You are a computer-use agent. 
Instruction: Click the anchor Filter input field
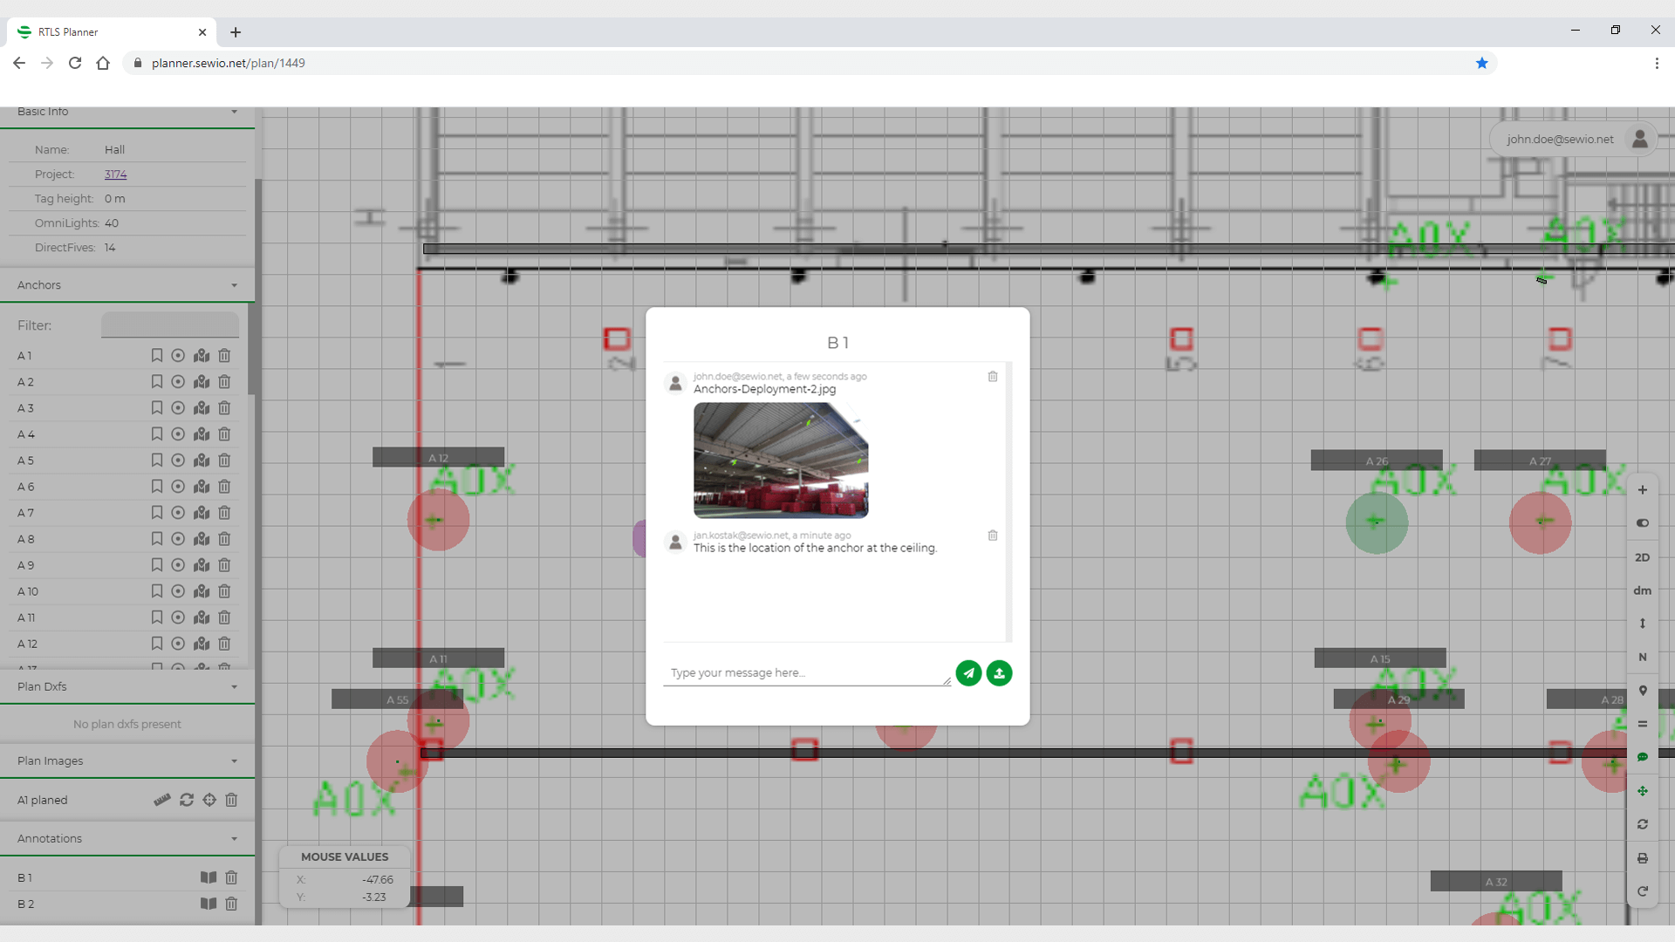pyautogui.click(x=170, y=325)
